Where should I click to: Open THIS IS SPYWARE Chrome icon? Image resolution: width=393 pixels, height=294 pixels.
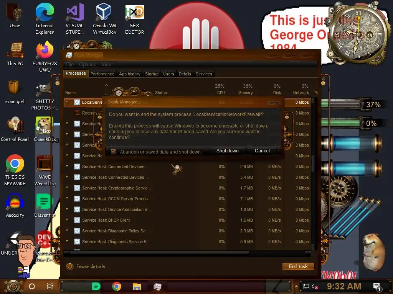tap(15, 170)
